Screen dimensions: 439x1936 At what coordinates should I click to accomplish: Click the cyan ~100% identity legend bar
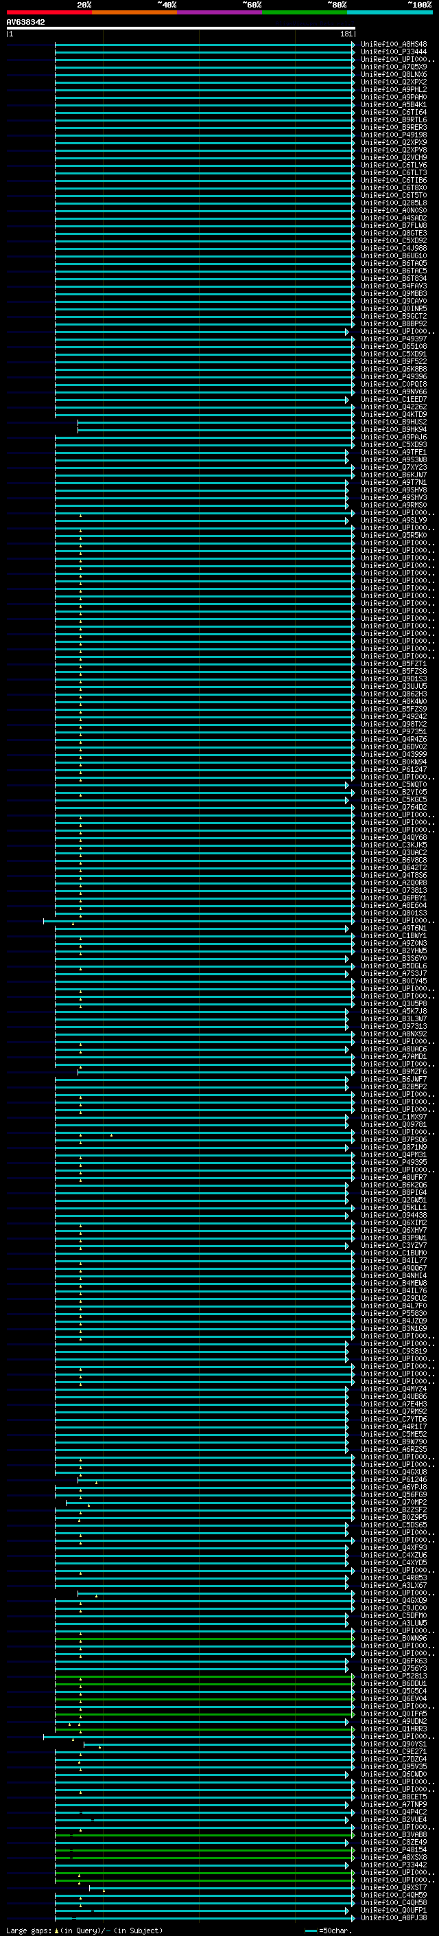tap(390, 12)
